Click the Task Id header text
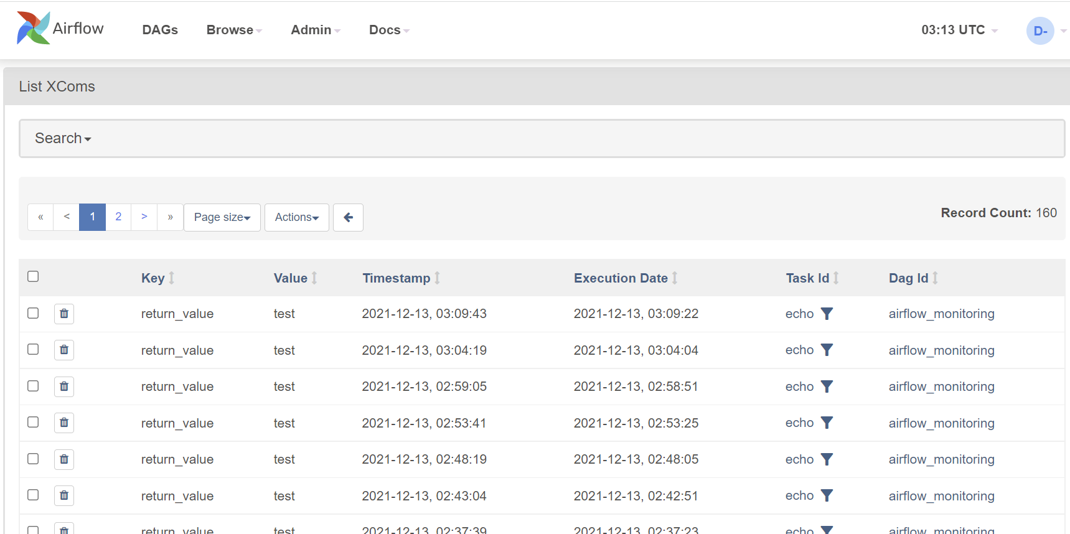The width and height of the screenshot is (1070, 534). 807,278
